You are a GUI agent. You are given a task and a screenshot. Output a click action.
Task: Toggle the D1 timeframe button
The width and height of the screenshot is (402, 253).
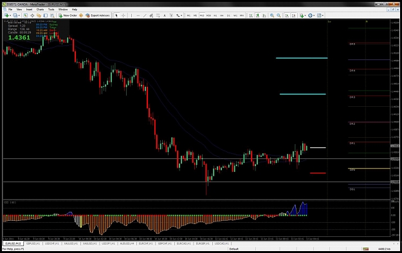pyautogui.click(x=228, y=15)
